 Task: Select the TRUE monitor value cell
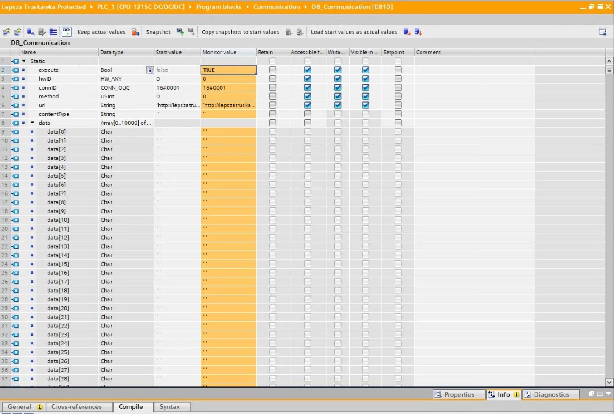coord(228,70)
